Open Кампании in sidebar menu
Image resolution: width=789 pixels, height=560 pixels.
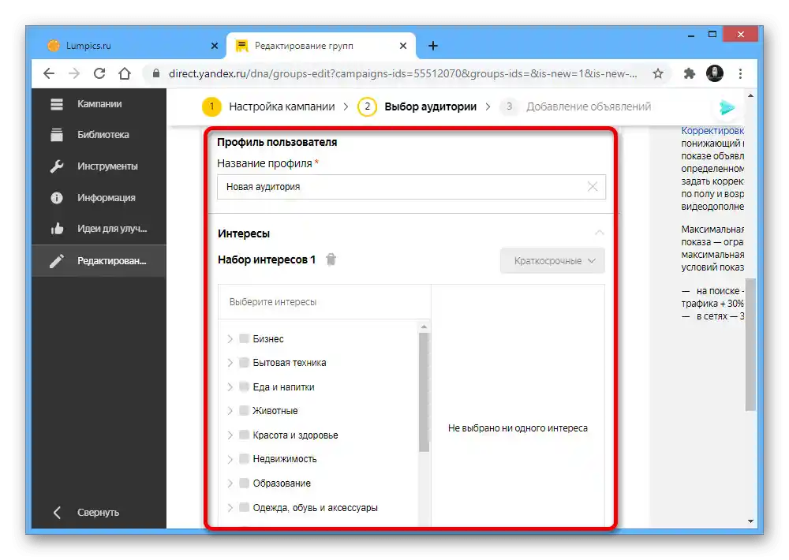point(99,104)
